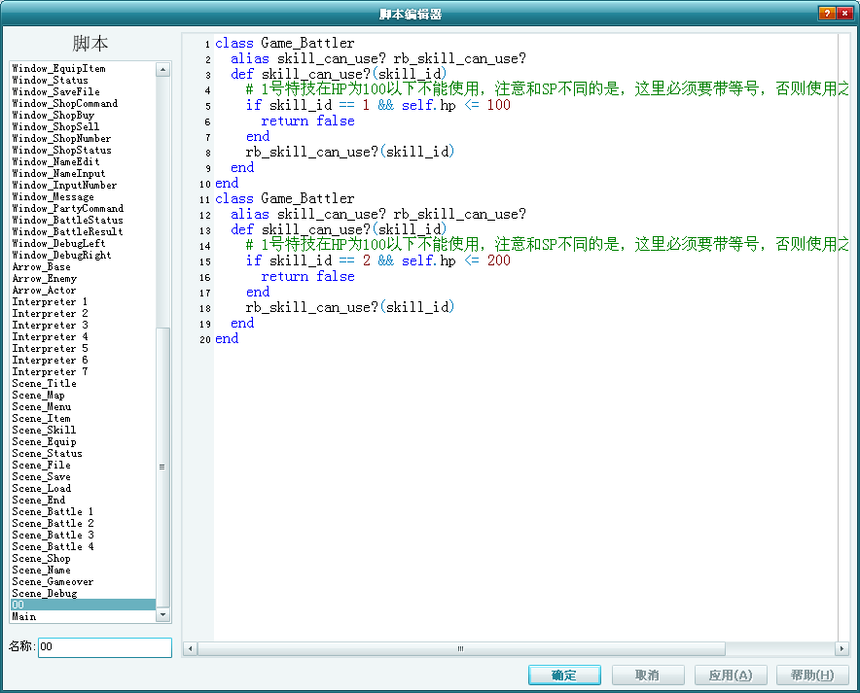Apply script changes with 应用(A)

pos(731,675)
